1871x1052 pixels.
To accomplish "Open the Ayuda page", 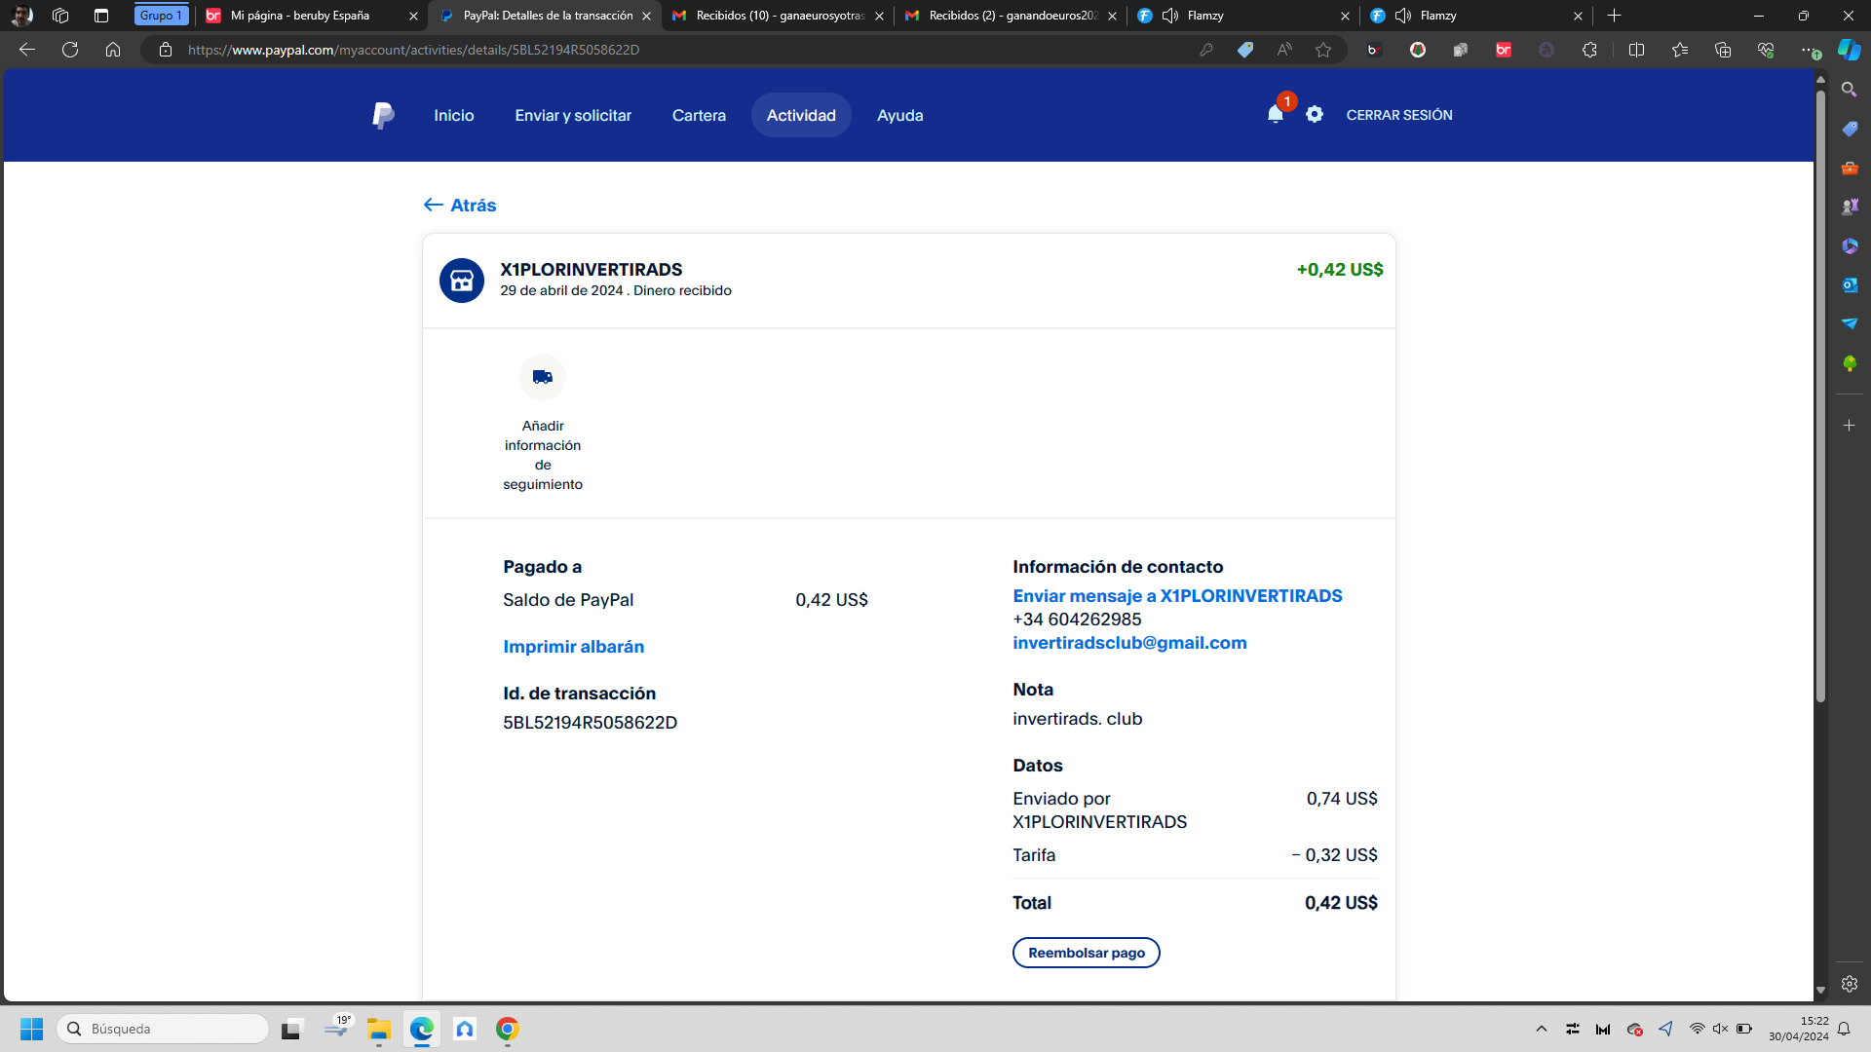I will [x=899, y=115].
